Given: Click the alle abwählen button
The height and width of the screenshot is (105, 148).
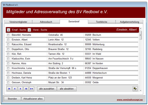Looking at the screenshot, I should (67, 89).
